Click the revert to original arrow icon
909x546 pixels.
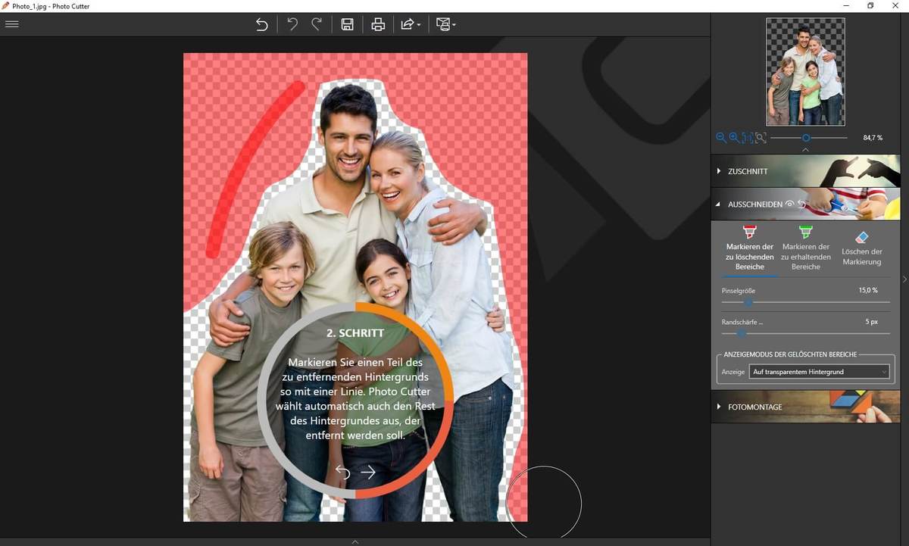[262, 24]
